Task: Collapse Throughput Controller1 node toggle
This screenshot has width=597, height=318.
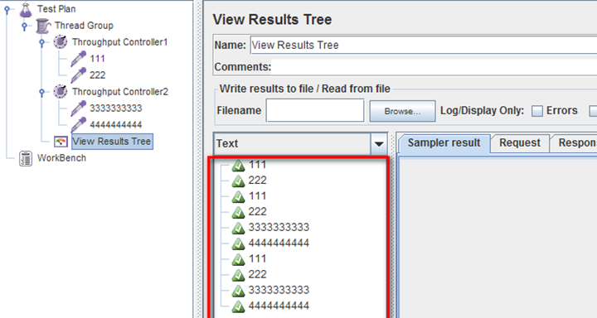Action: (42, 42)
